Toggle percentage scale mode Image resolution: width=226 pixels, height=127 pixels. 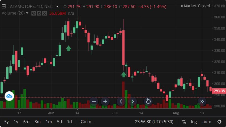(184, 122)
